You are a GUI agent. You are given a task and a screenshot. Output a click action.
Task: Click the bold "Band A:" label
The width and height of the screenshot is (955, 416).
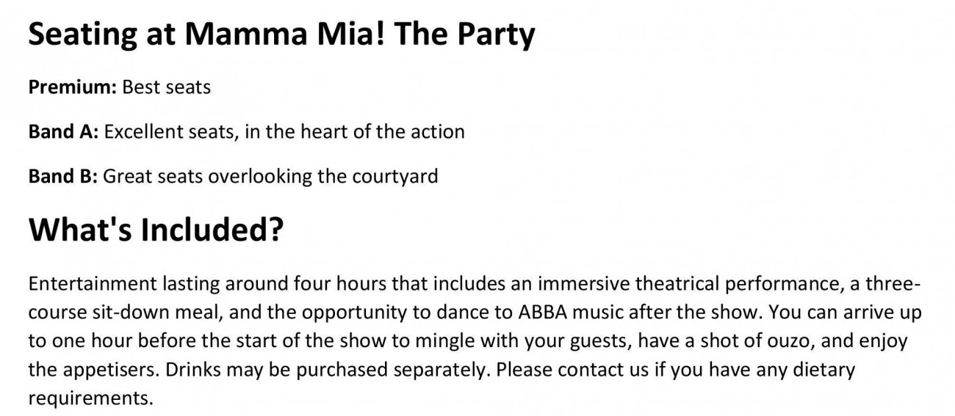click(x=64, y=132)
